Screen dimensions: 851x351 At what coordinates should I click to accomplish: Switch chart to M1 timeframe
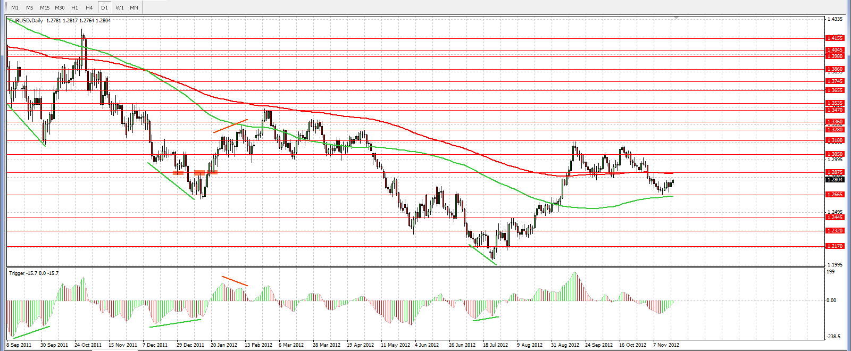15,7
